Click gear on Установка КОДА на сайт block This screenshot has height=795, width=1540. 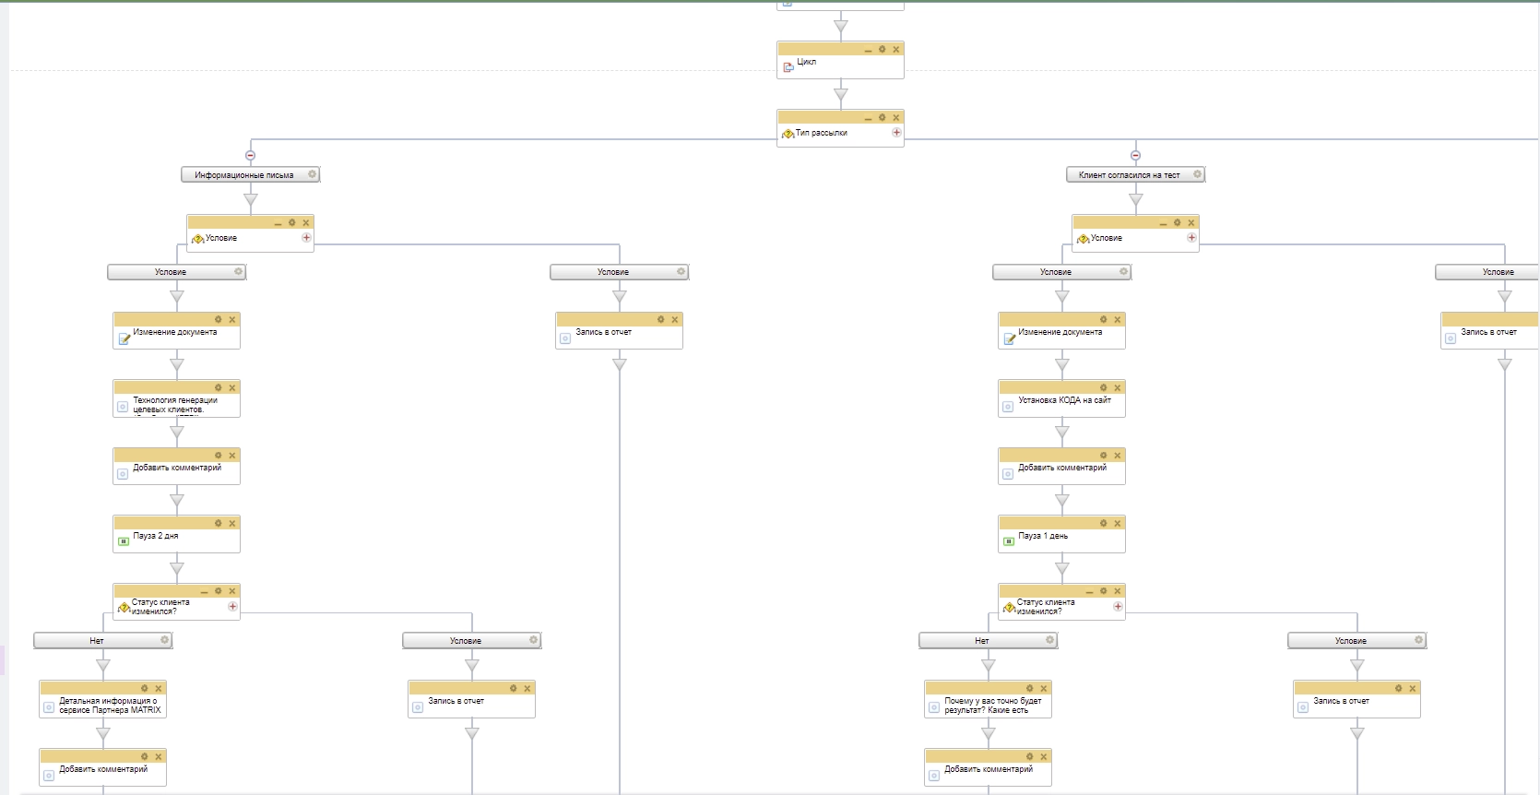point(1103,388)
